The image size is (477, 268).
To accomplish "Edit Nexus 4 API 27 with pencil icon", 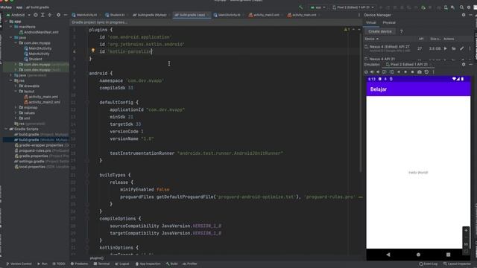I will point(462,48).
